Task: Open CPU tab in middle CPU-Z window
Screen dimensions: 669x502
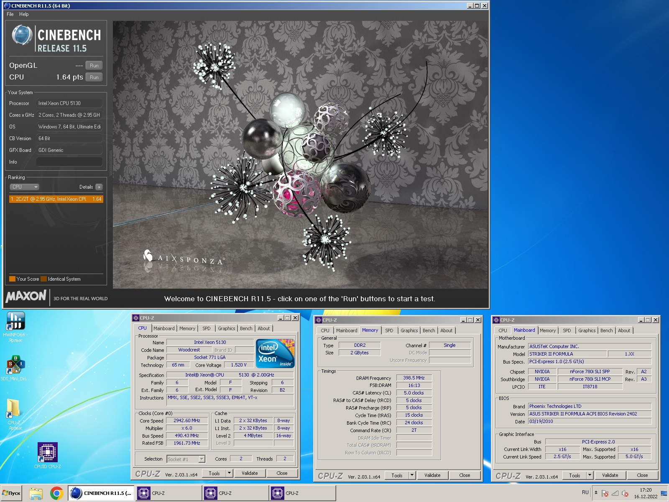Action: [x=325, y=330]
